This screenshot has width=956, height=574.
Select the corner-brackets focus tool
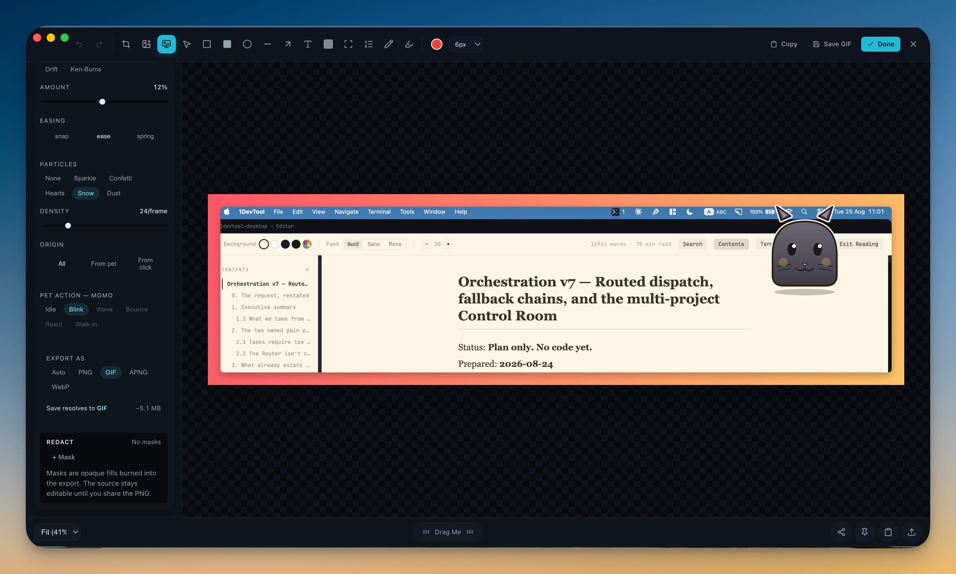[x=348, y=44]
